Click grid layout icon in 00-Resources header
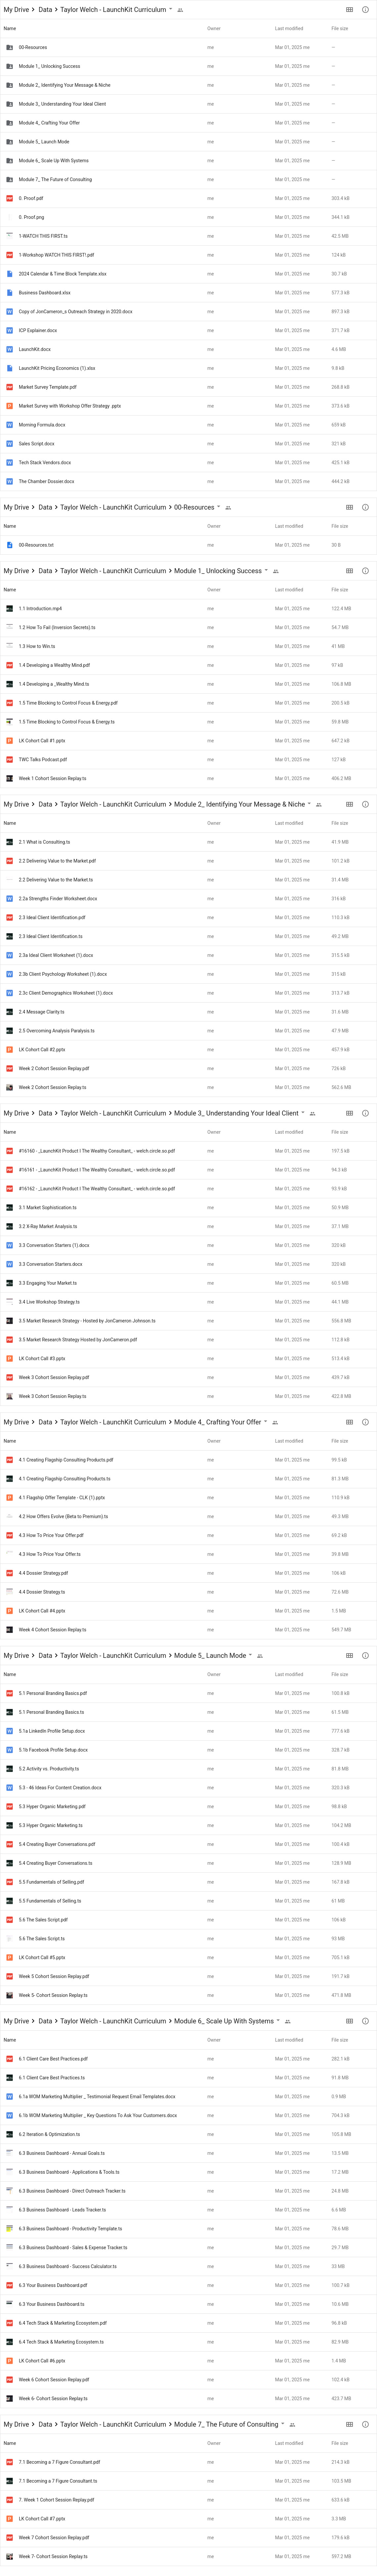Viewport: 377px width, 2576px height. [349, 507]
